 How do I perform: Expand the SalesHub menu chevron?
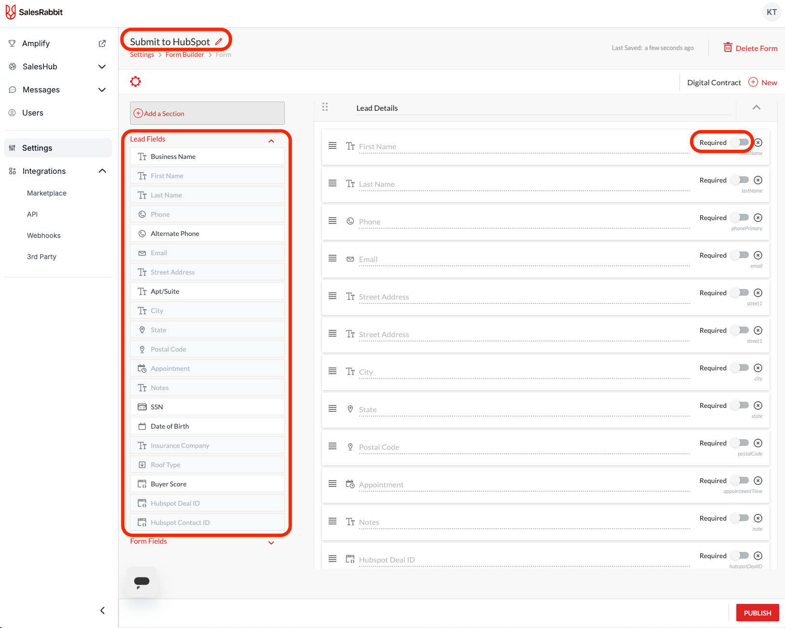tap(102, 66)
